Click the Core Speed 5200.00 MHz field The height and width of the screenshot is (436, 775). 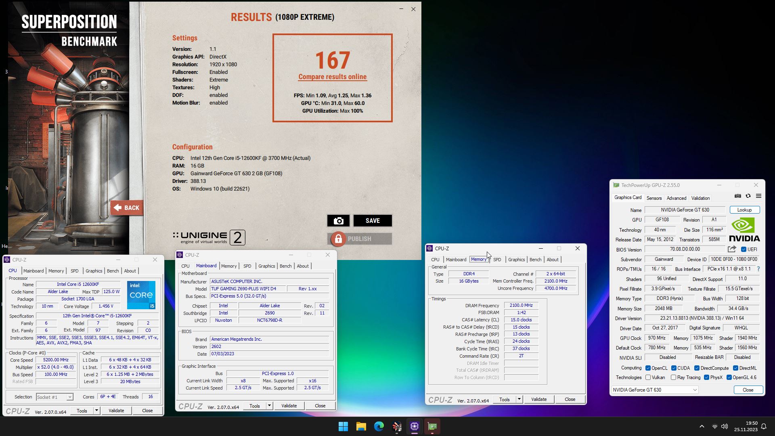coord(56,360)
